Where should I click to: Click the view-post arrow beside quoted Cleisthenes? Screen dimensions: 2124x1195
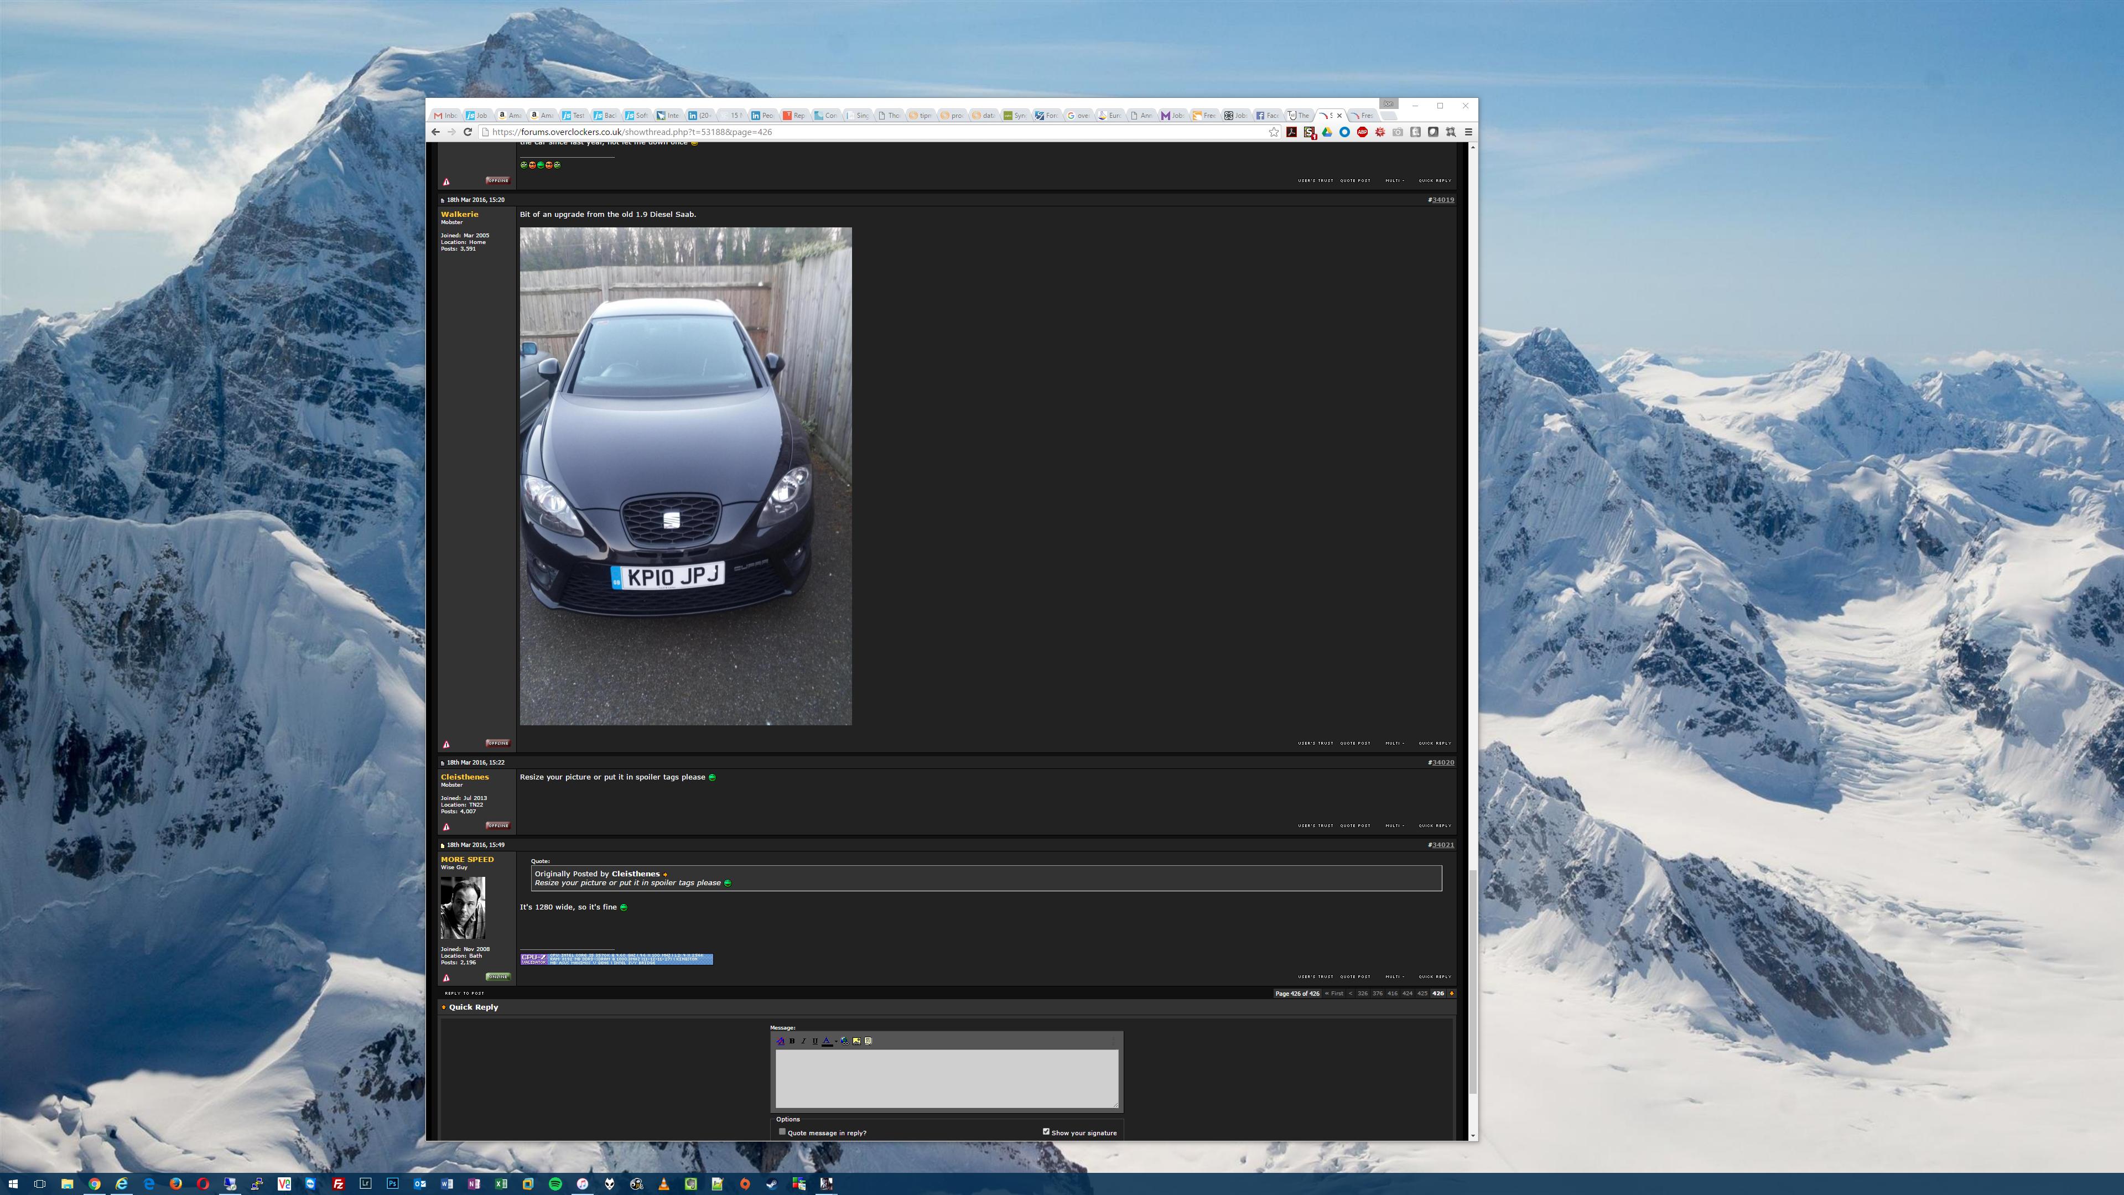click(x=666, y=874)
